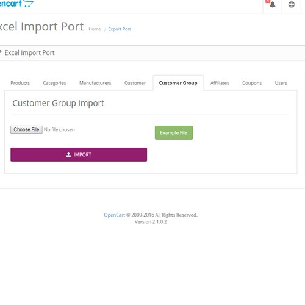Image resolution: width=305 pixels, height=305 pixels.
Task: Open the notifications bell icon
Action: pyautogui.click(x=273, y=4)
